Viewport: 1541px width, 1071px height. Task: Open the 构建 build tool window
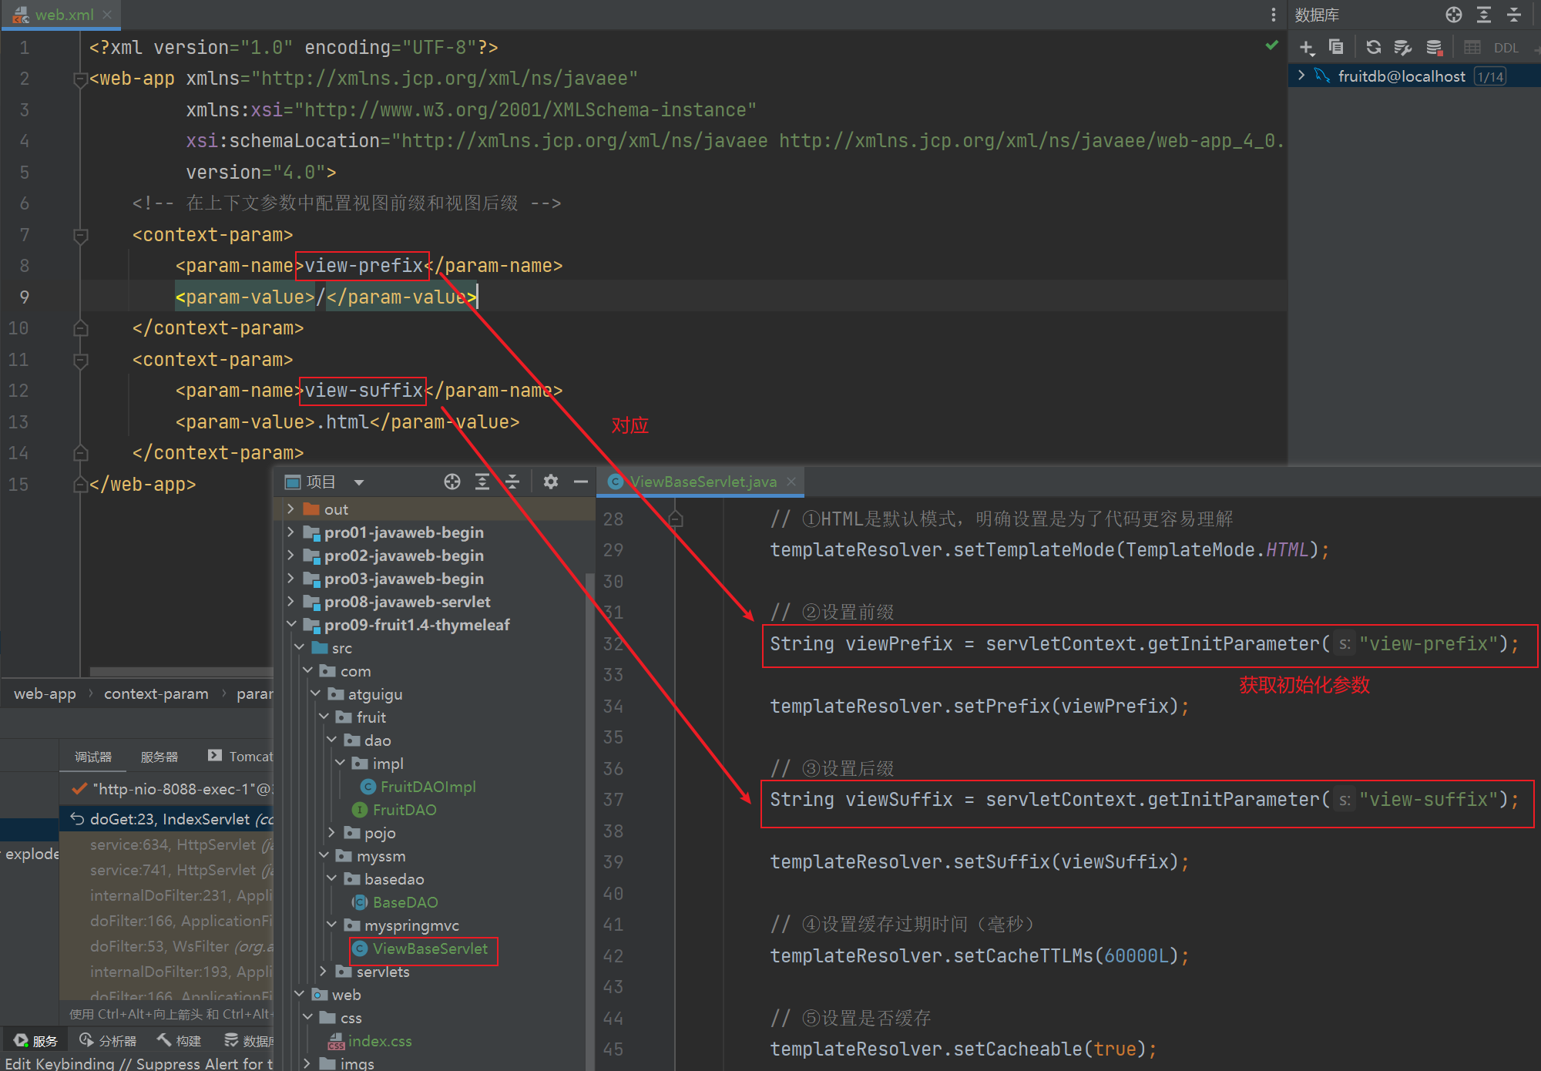click(179, 1040)
